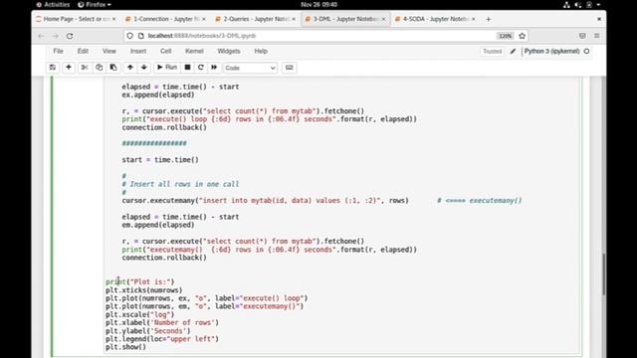Close the 4-SODA tab
637x358 pixels.
click(x=474, y=19)
